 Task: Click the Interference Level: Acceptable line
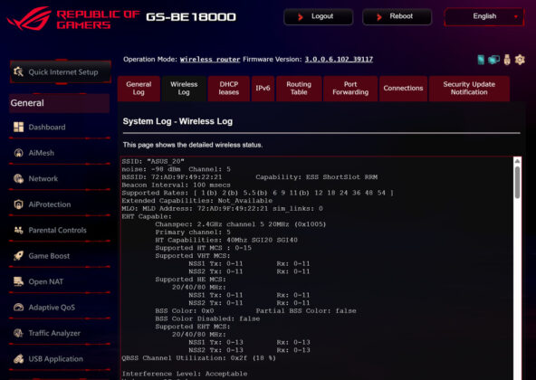point(185,374)
